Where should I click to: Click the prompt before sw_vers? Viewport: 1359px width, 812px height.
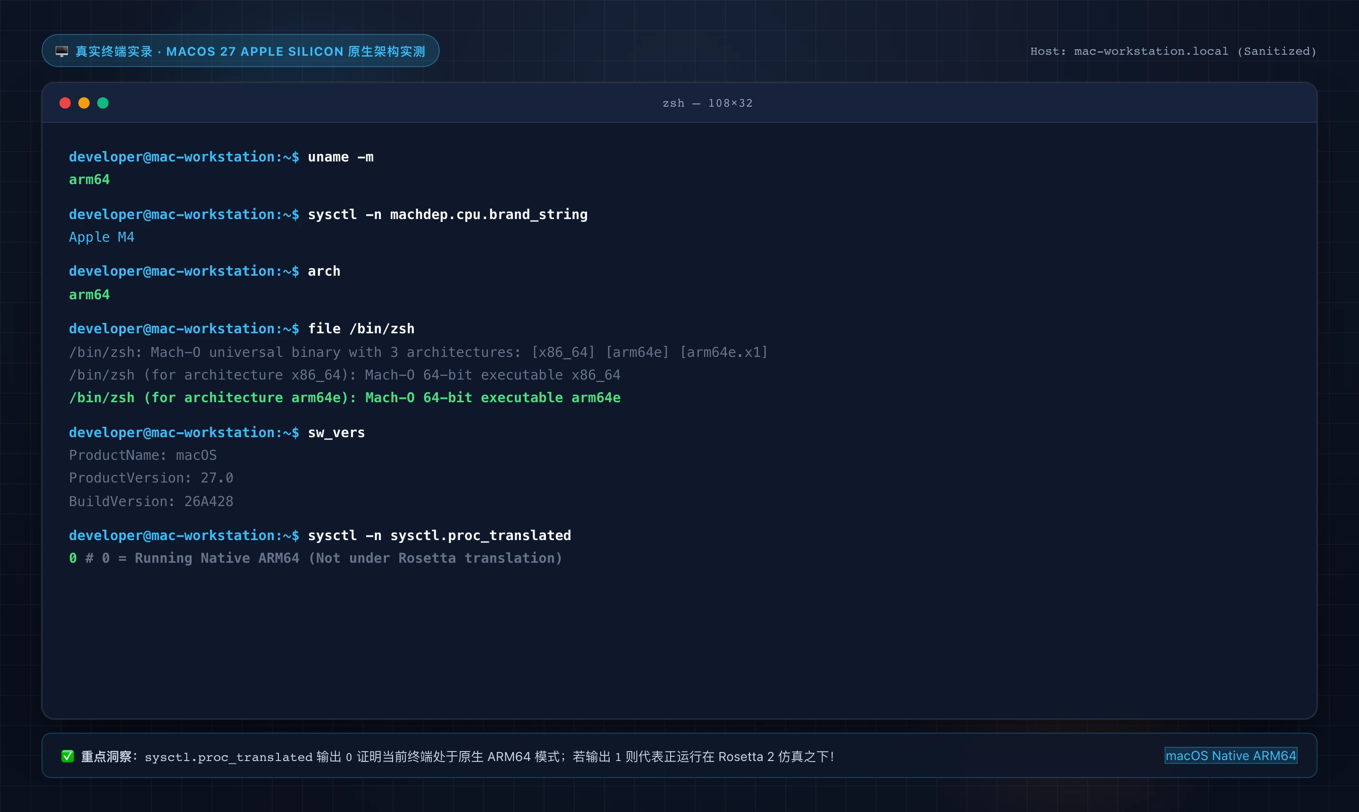click(184, 433)
